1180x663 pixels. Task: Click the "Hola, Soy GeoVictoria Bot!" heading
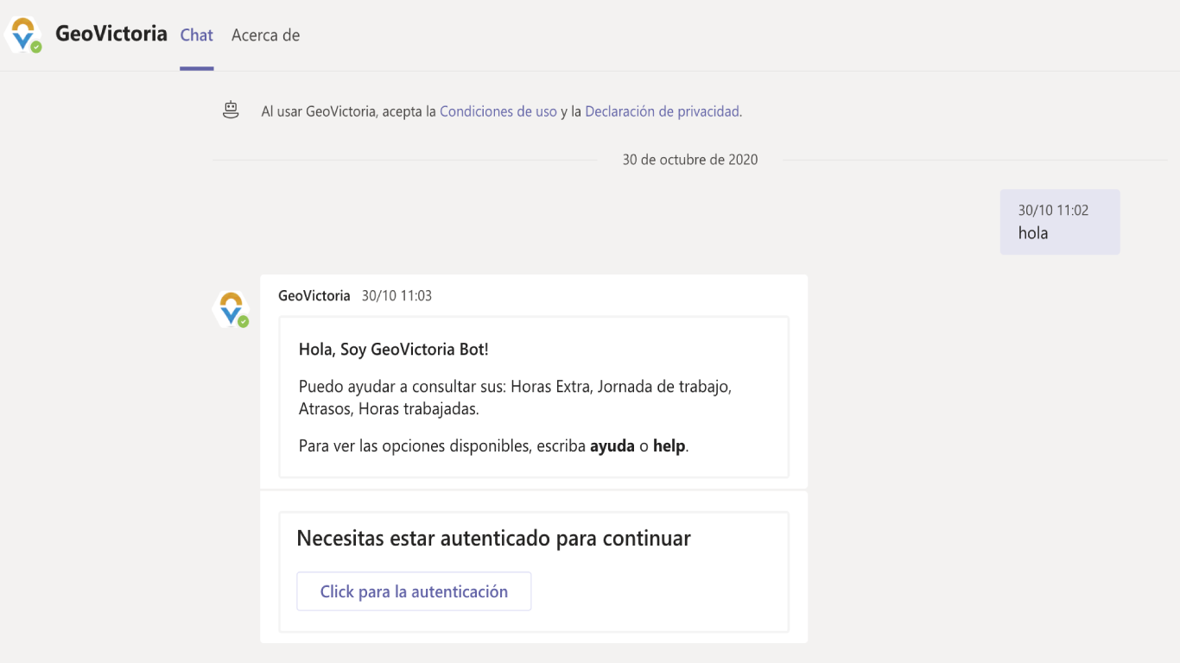click(x=394, y=350)
